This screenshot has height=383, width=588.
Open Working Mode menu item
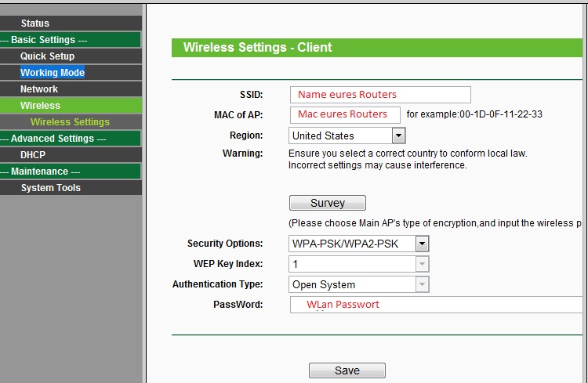[x=52, y=73]
